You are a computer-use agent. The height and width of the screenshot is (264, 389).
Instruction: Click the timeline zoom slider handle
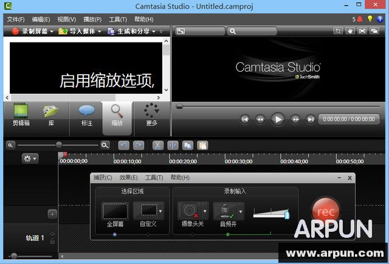coord(59,145)
